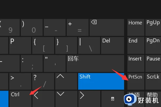Tap the up arrow key
The height and width of the screenshot is (107, 161).
pyautogui.click(x=66, y=81)
